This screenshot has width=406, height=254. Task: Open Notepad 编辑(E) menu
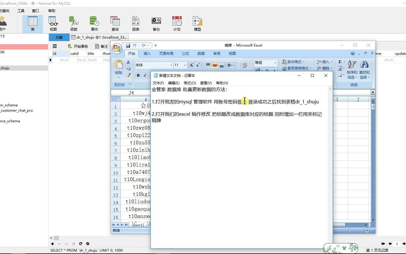pos(174,83)
